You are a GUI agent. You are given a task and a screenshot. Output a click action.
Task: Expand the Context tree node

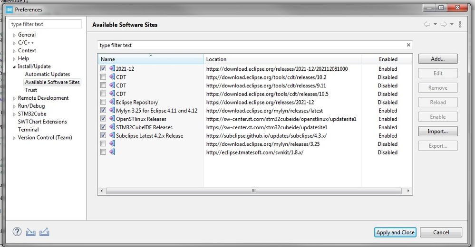coord(14,51)
